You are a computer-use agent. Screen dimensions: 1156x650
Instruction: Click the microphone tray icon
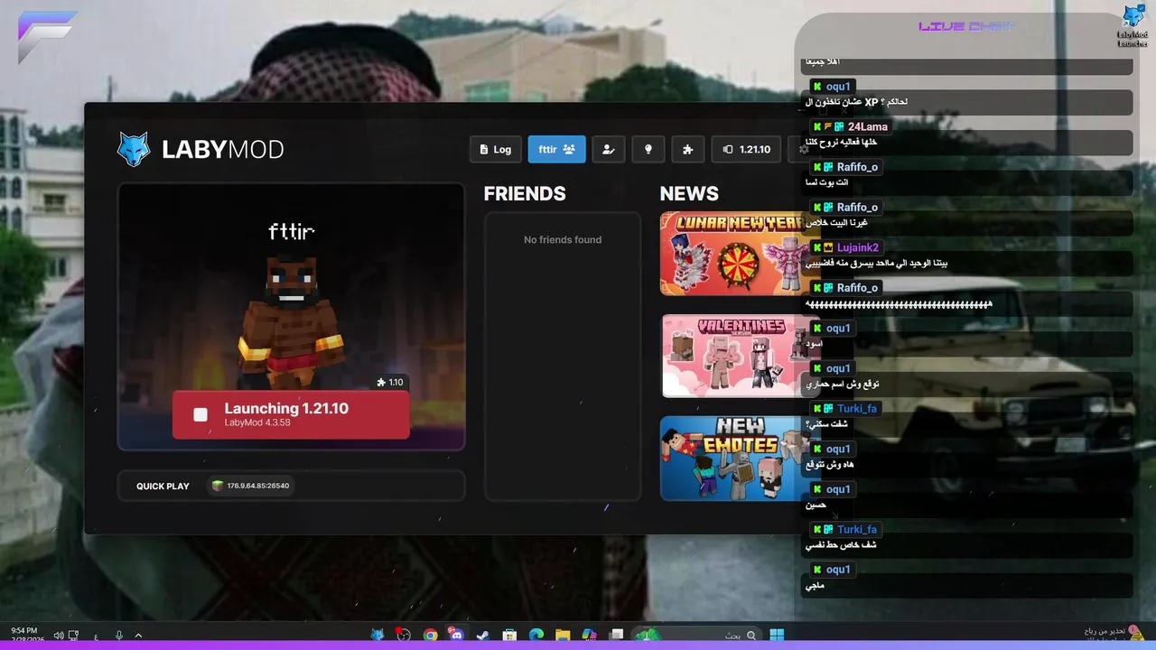pyautogui.click(x=118, y=636)
